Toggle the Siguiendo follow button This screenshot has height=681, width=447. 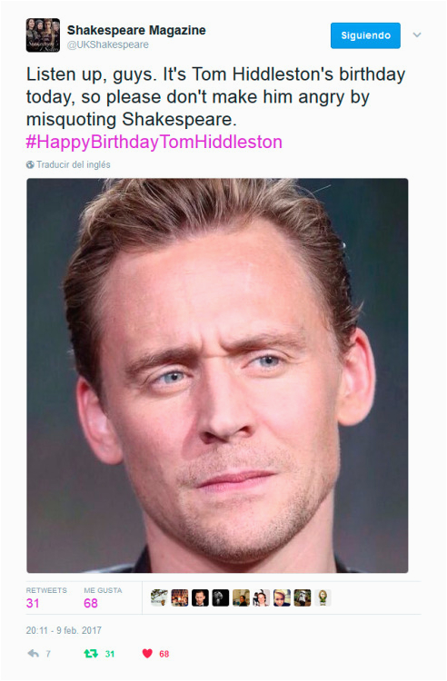365,35
